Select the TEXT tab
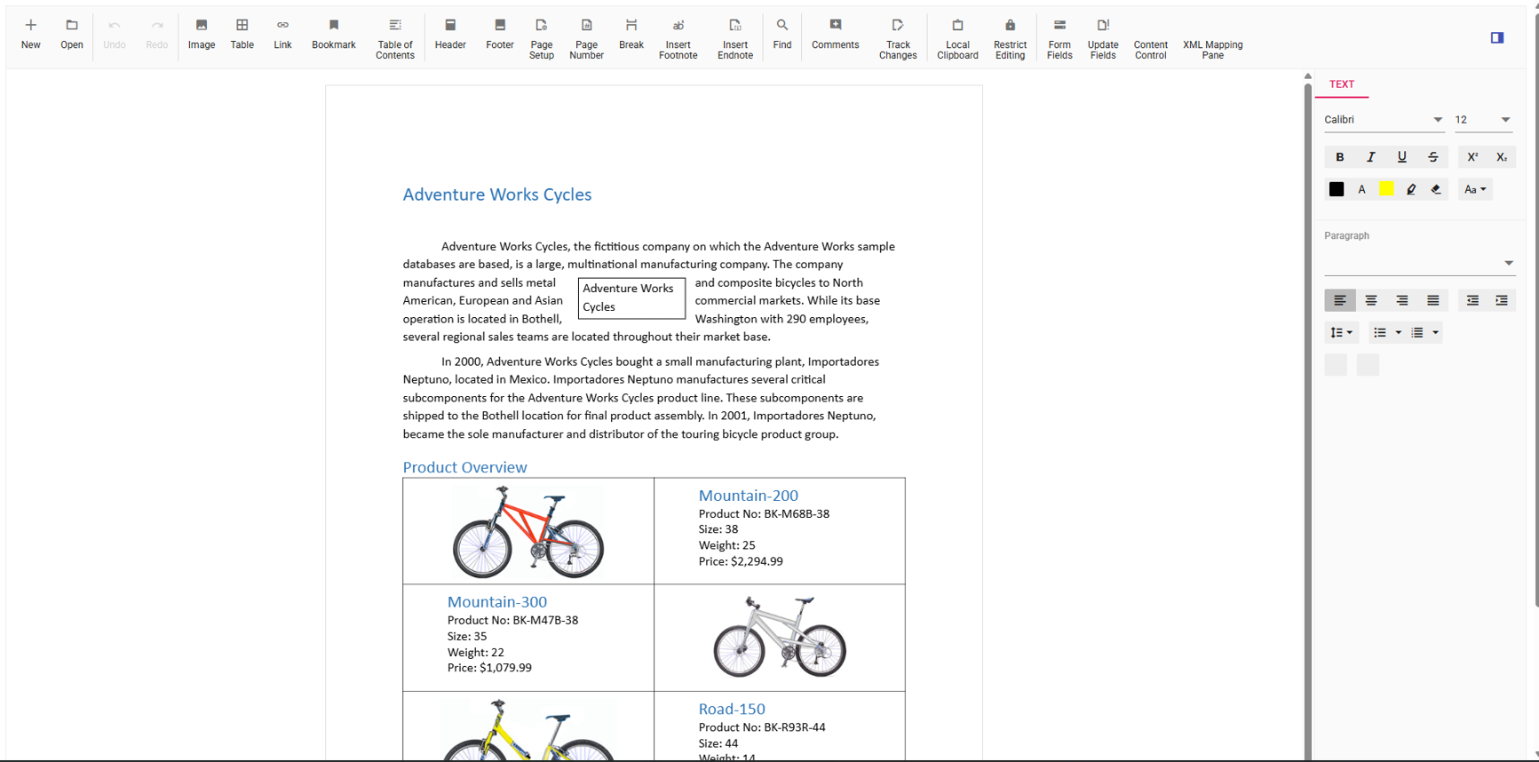This screenshot has width=1539, height=762. (x=1342, y=84)
